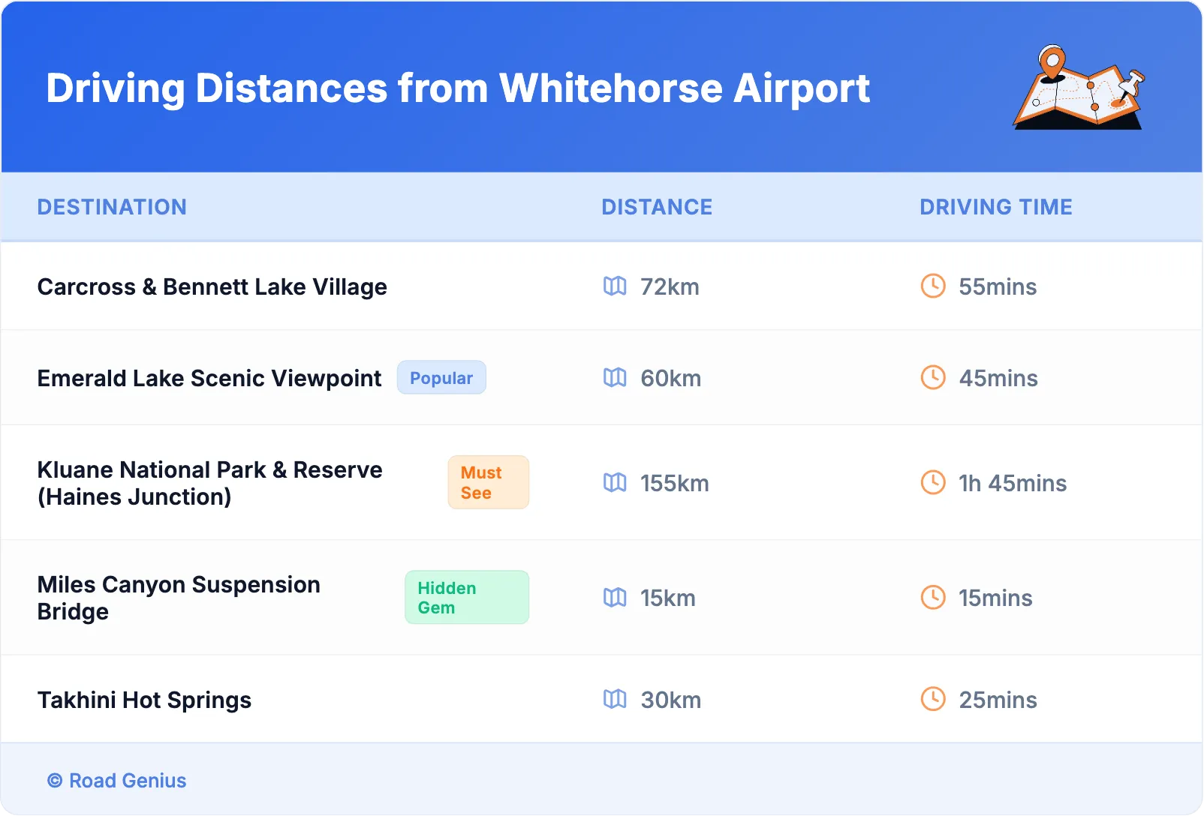Click the map icon beside 15km

point(615,597)
